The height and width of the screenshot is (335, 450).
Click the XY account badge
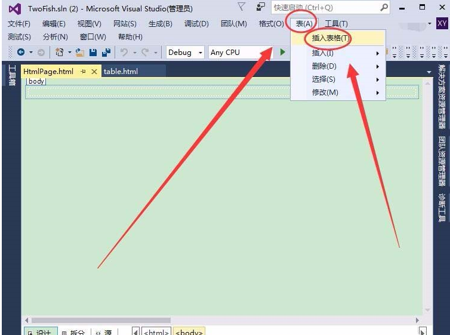(442, 23)
